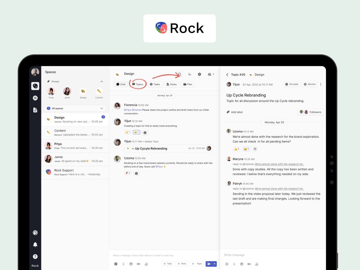
Task: Click the + Task button
Action: (167, 264)
